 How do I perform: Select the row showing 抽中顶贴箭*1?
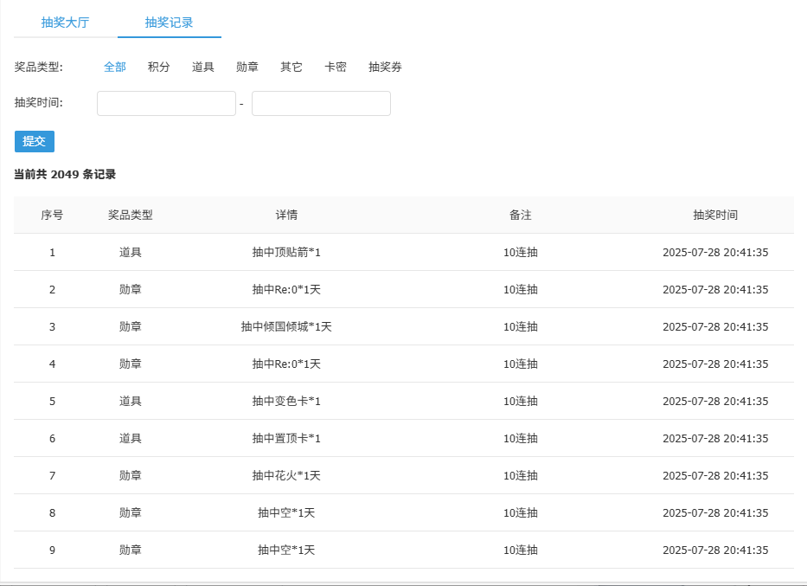[x=287, y=252]
